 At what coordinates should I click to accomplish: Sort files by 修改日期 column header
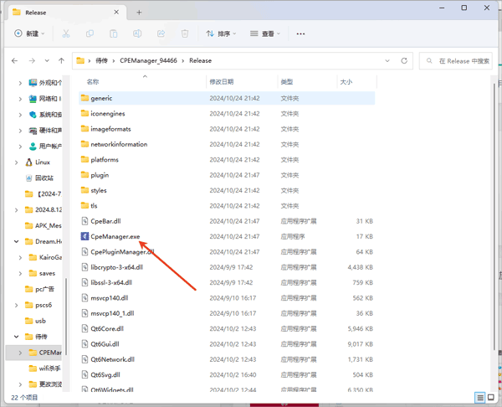coord(222,82)
